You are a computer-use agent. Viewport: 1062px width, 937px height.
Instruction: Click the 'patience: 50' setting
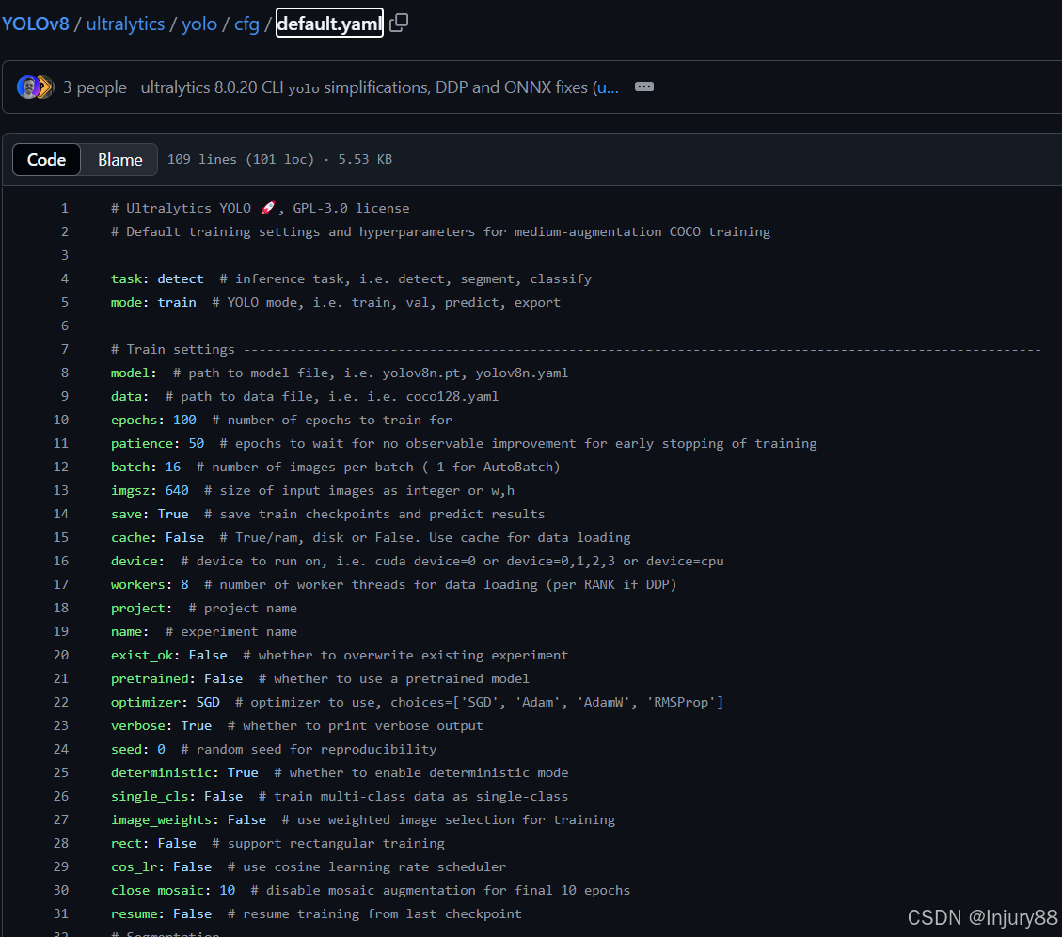click(x=157, y=443)
